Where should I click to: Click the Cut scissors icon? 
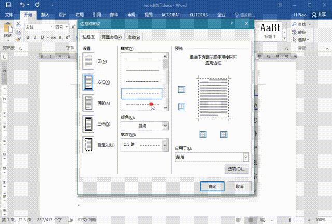pyautogui.click(x=18, y=24)
